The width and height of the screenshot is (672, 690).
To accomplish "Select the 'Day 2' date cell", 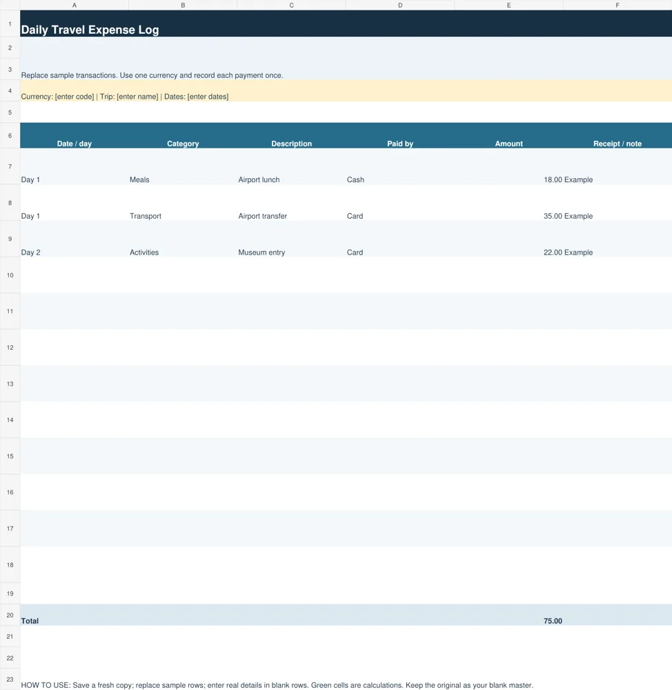I will click(x=75, y=239).
